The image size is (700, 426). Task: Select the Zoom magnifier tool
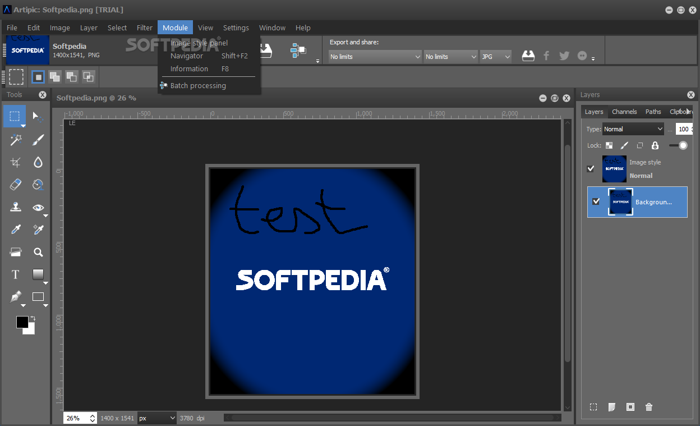pos(38,252)
